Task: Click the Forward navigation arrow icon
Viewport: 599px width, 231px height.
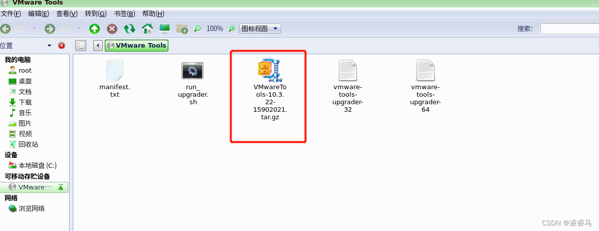Action: (50, 29)
